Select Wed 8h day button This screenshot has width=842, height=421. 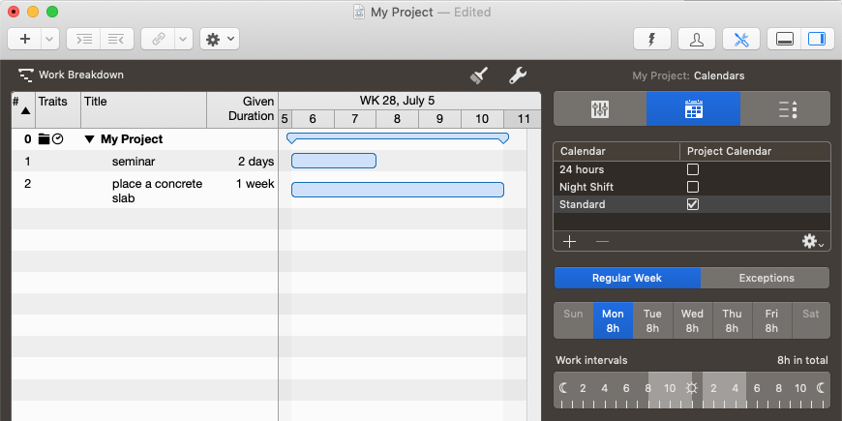(x=692, y=320)
